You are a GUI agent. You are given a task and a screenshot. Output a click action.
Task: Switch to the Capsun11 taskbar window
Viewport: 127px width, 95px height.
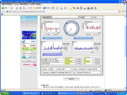point(67,93)
